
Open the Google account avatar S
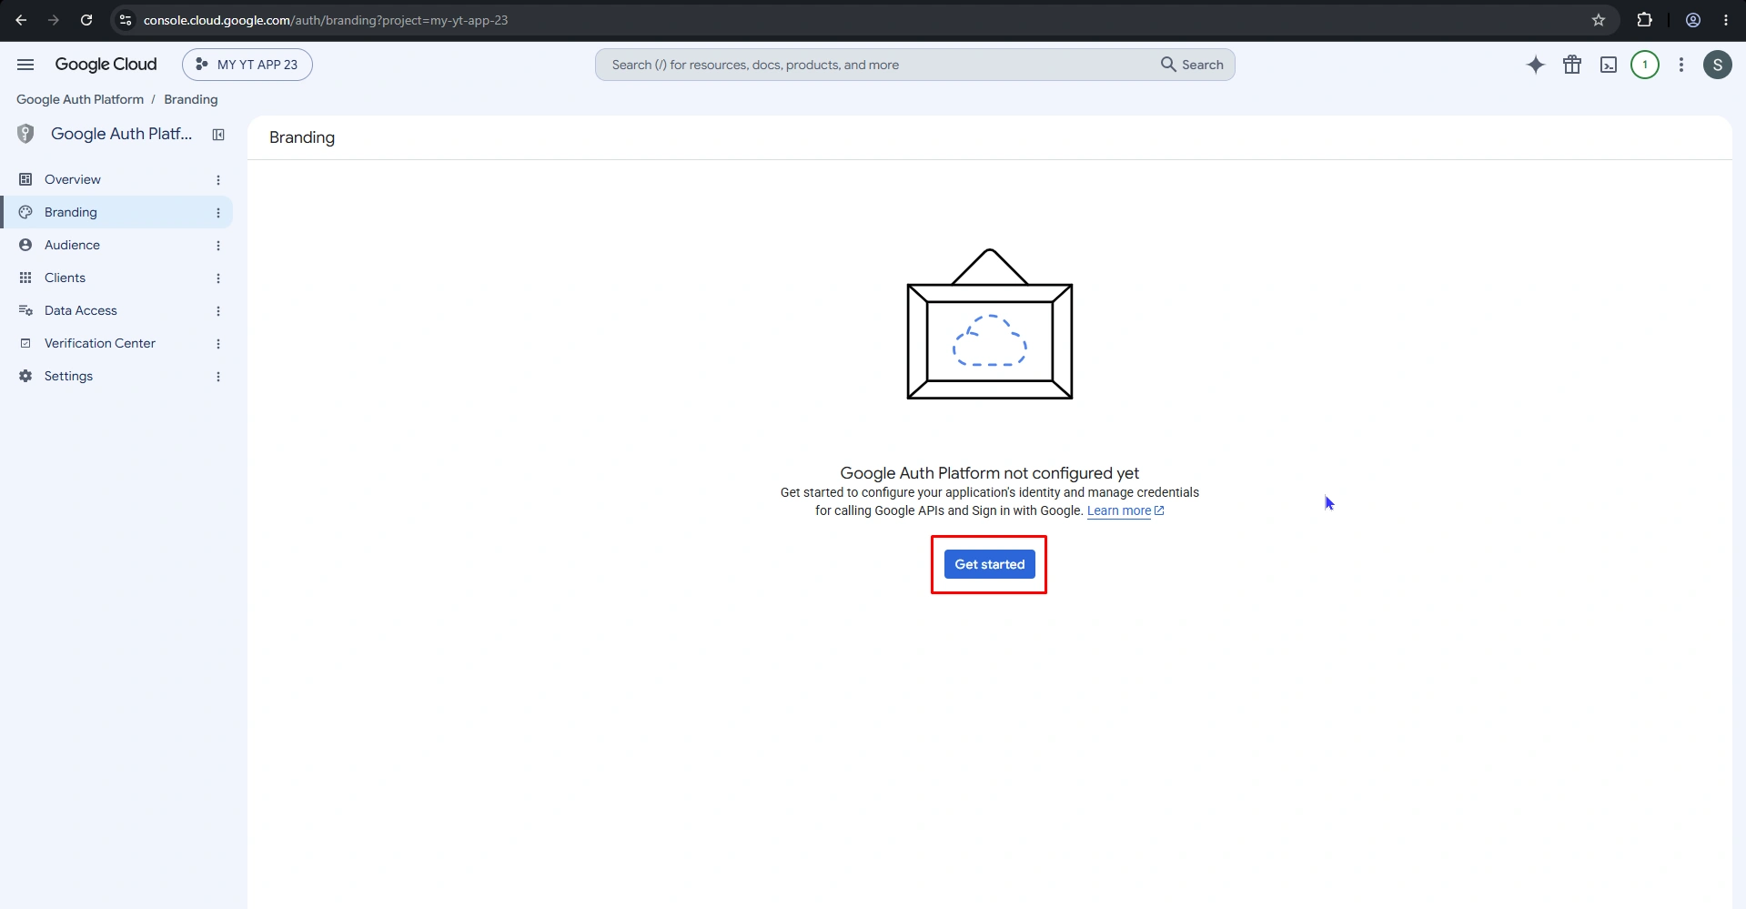pyautogui.click(x=1718, y=65)
